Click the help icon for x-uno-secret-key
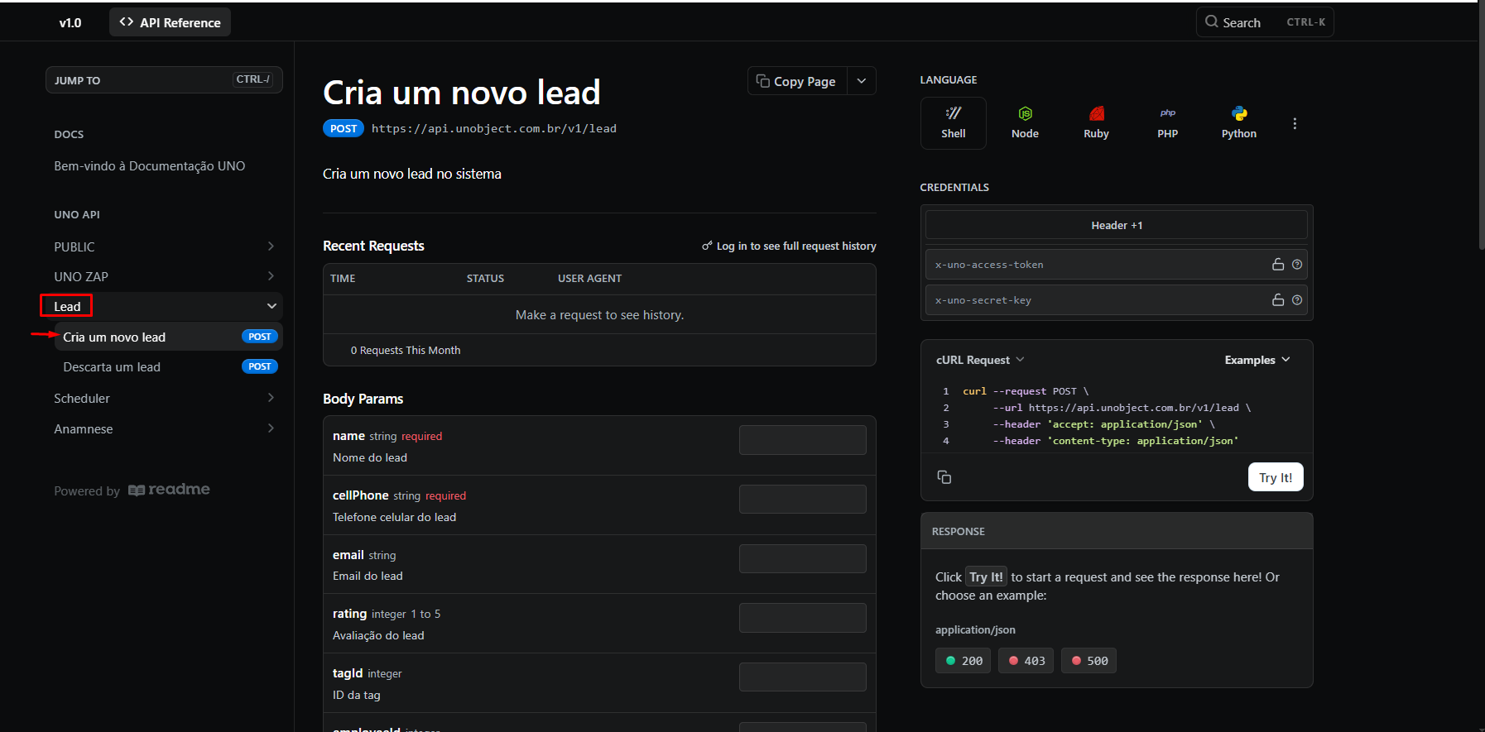 (1297, 300)
